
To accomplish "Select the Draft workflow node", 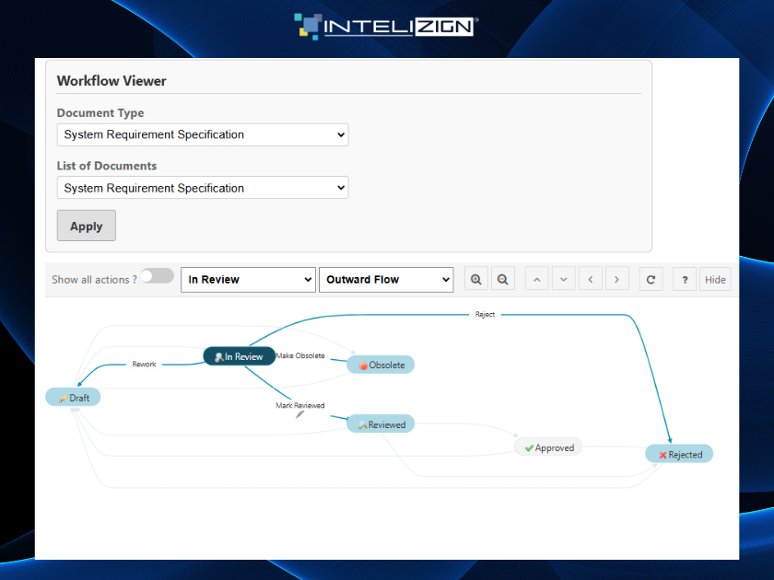I will [x=72, y=397].
